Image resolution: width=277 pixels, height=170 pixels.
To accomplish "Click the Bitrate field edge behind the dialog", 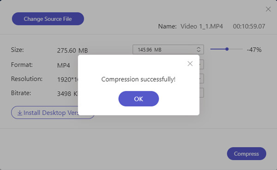I will pos(202,93).
